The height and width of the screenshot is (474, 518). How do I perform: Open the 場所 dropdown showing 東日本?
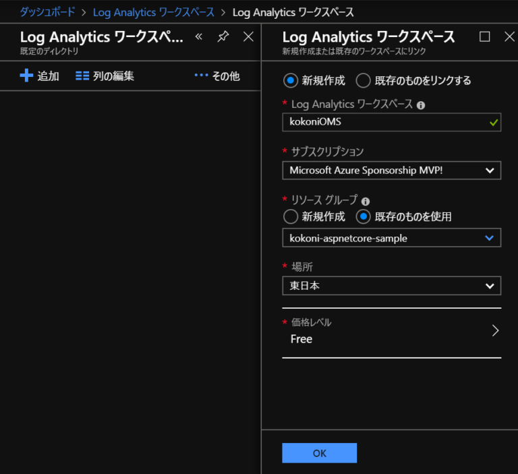pyautogui.click(x=391, y=286)
